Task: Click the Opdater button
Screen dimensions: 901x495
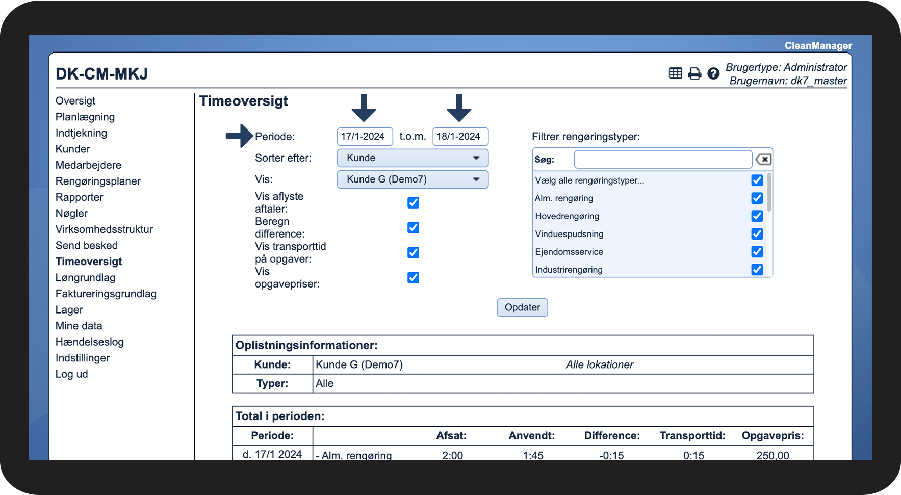Action: click(x=522, y=307)
